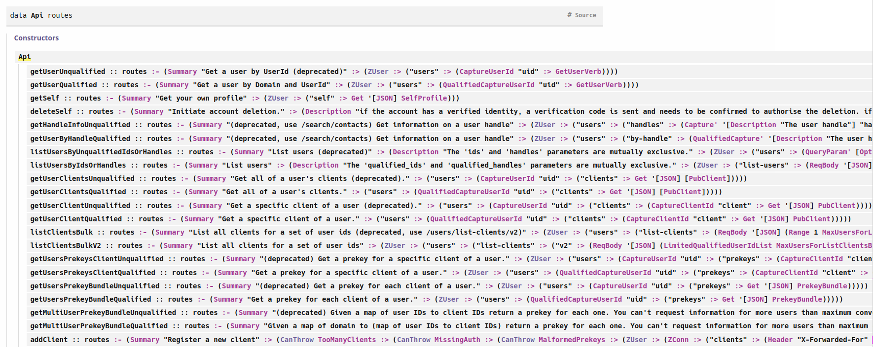The height and width of the screenshot is (347, 873).
Task: Click the Api type name in the header
Action: (x=37, y=15)
